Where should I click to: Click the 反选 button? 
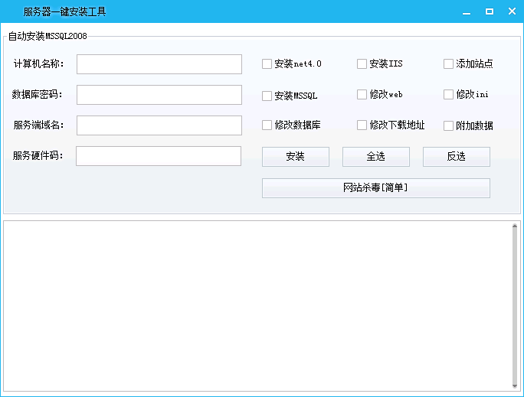pyautogui.click(x=456, y=157)
